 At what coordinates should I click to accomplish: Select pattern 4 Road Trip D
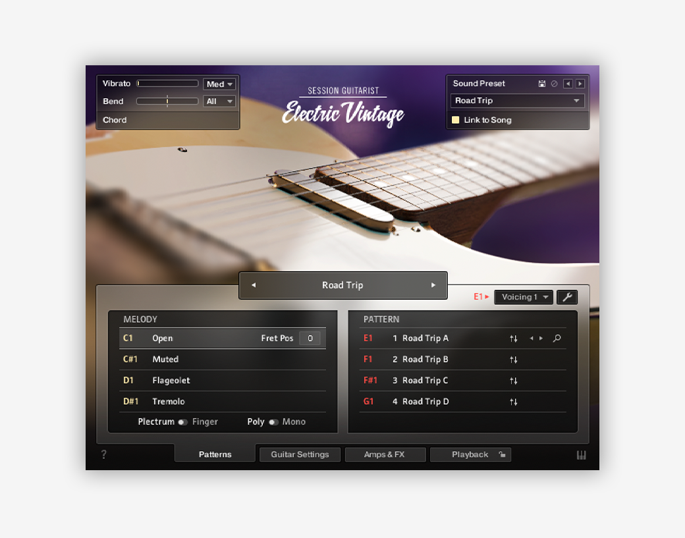pyautogui.click(x=462, y=401)
